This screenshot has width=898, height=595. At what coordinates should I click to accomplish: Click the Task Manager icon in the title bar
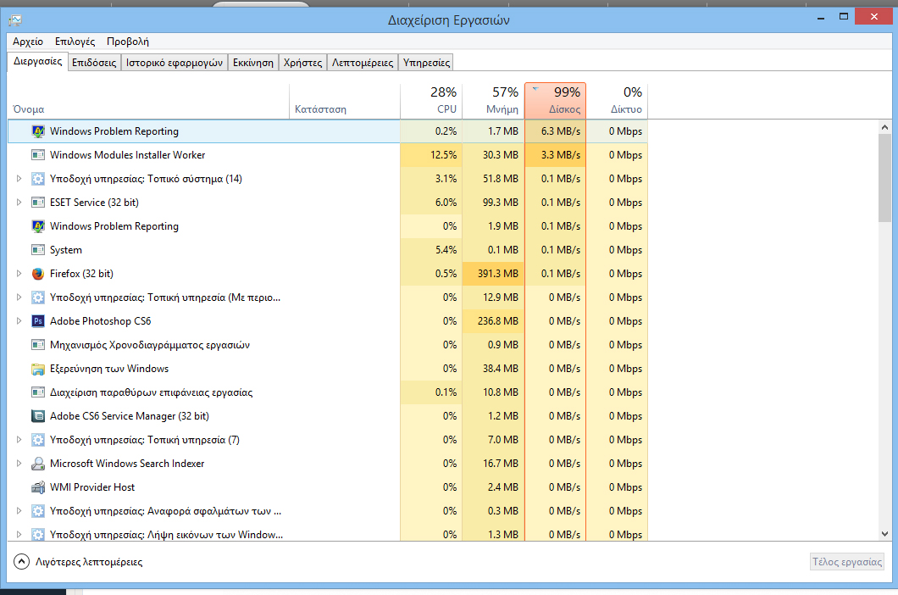pyautogui.click(x=15, y=20)
